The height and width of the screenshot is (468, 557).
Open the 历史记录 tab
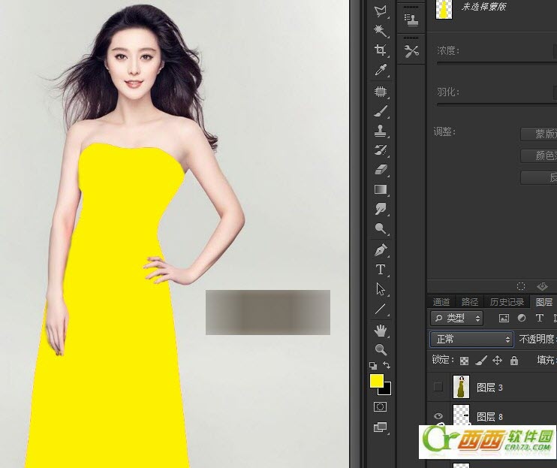coord(507,302)
